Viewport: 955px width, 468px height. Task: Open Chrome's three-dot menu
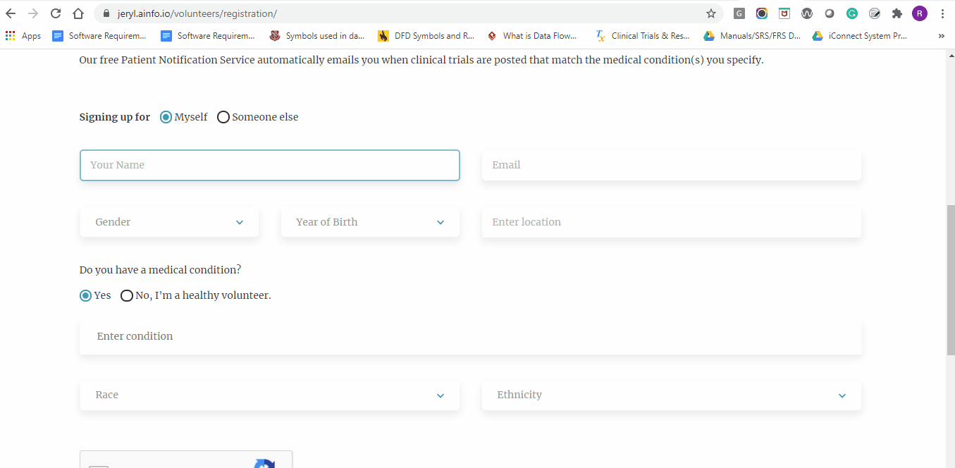(942, 13)
